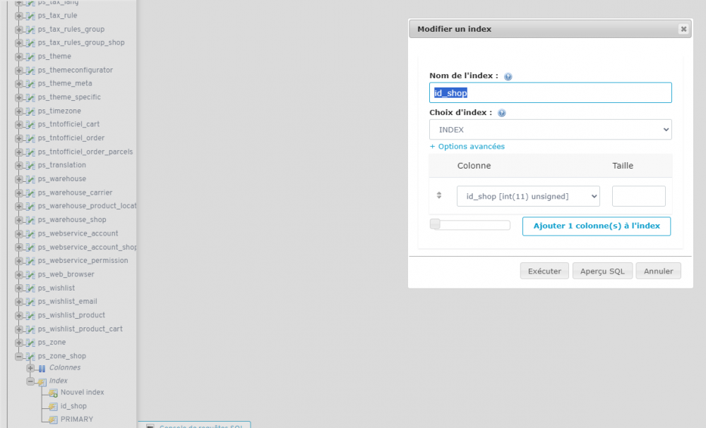This screenshot has width=706, height=428.
Task: Collapse the Index node under ps_zone_shop
Action: coord(30,381)
